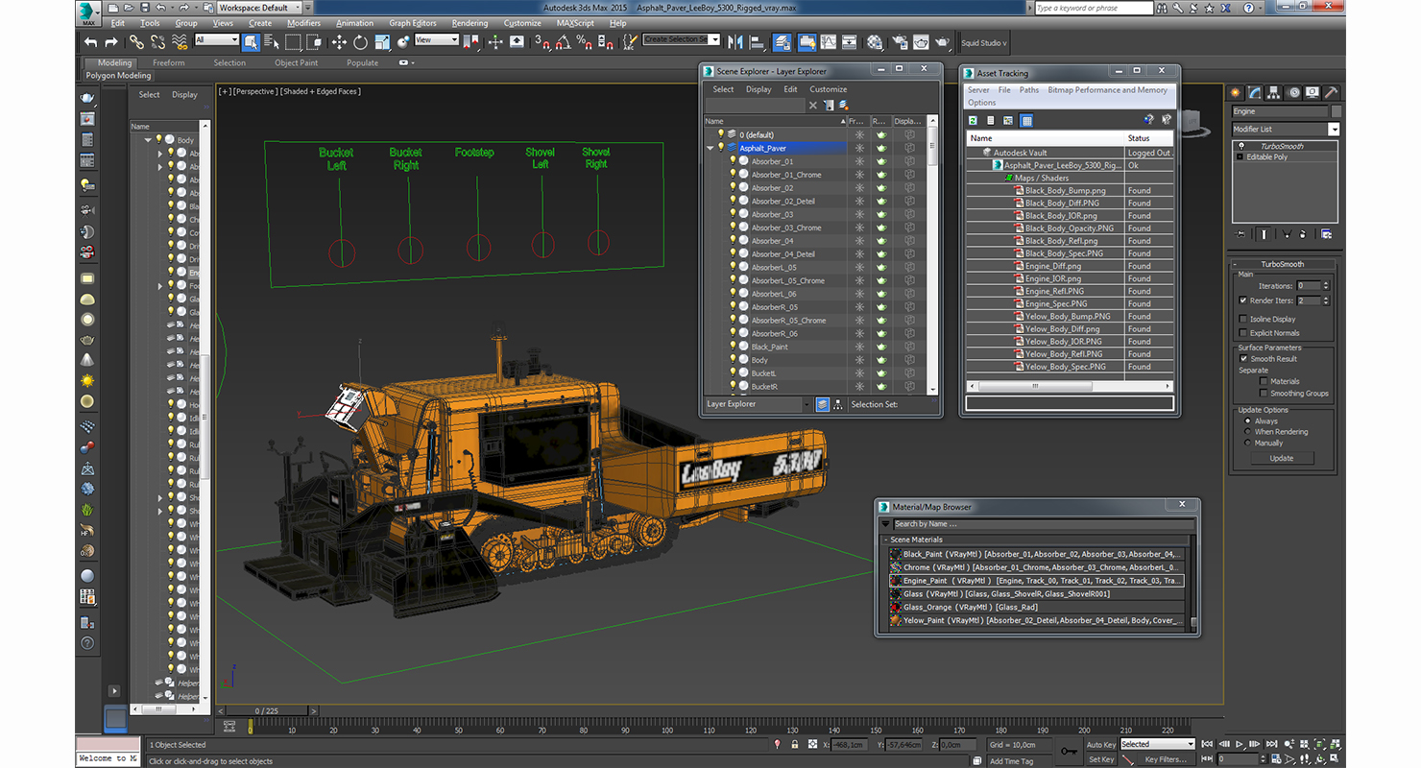
Task: Open the View reference coordinate dropdown
Action: [x=437, y=40]
